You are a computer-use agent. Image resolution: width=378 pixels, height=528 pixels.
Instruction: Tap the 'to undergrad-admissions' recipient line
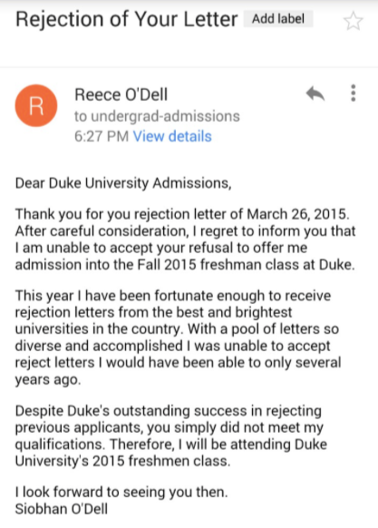tap(157, 116)
